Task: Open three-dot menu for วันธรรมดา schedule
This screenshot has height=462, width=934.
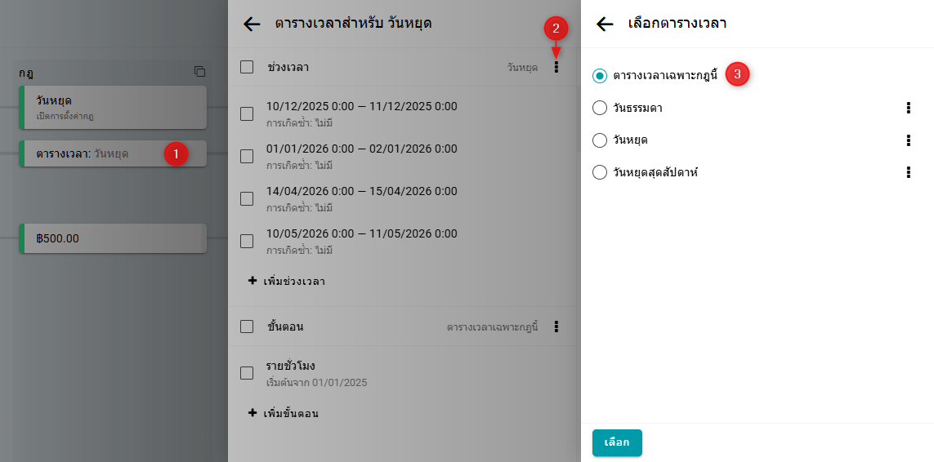Action: [908, 108]
